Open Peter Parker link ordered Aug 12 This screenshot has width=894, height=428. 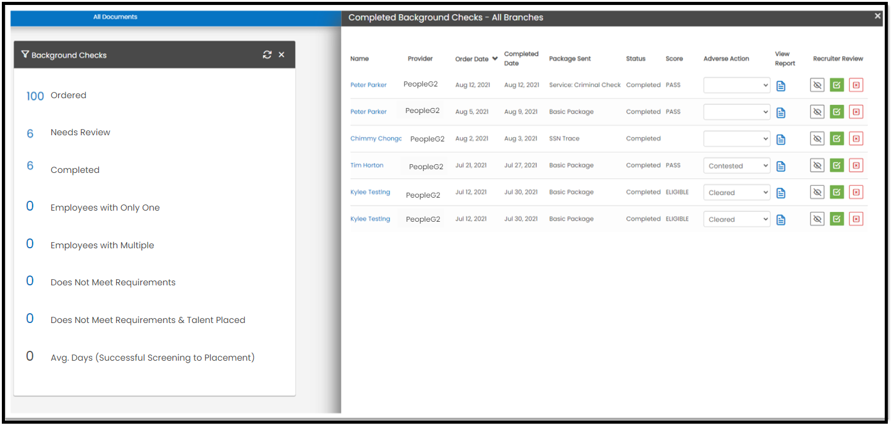tap(368, 85)
